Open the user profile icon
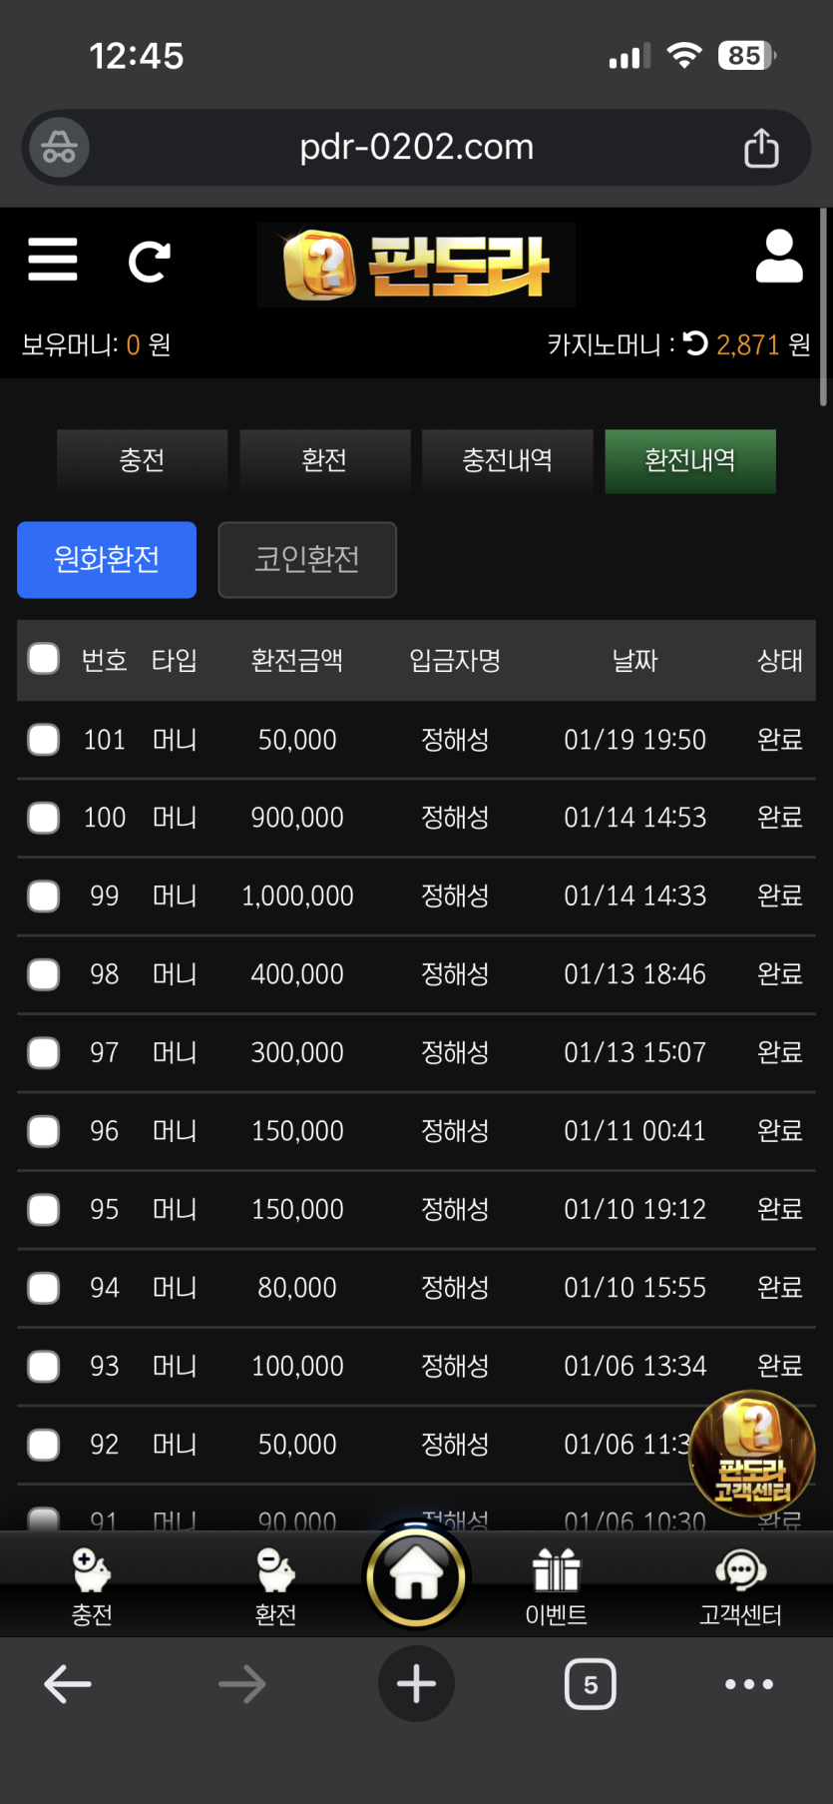The width and height of the screenshot is (833, 1804). [x=779, y=258]
